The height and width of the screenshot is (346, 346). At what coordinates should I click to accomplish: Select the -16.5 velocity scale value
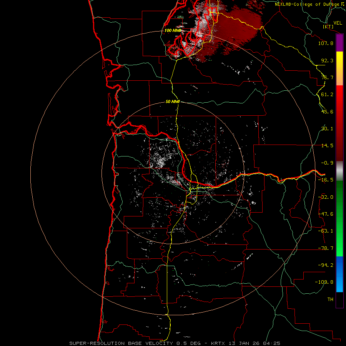pos(326,180)
